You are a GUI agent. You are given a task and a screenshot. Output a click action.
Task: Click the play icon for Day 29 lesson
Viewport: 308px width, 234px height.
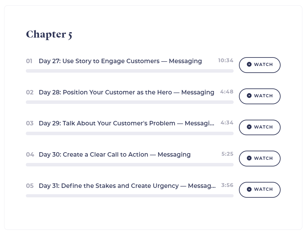pos(249,127)
